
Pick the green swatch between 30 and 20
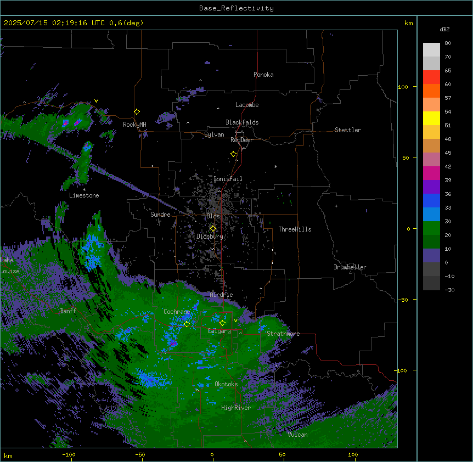pyautogui.click(x=431, y=228)
